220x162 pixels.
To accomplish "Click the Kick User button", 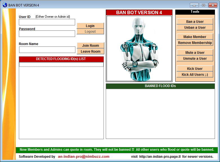I will (x=195, y=68).
